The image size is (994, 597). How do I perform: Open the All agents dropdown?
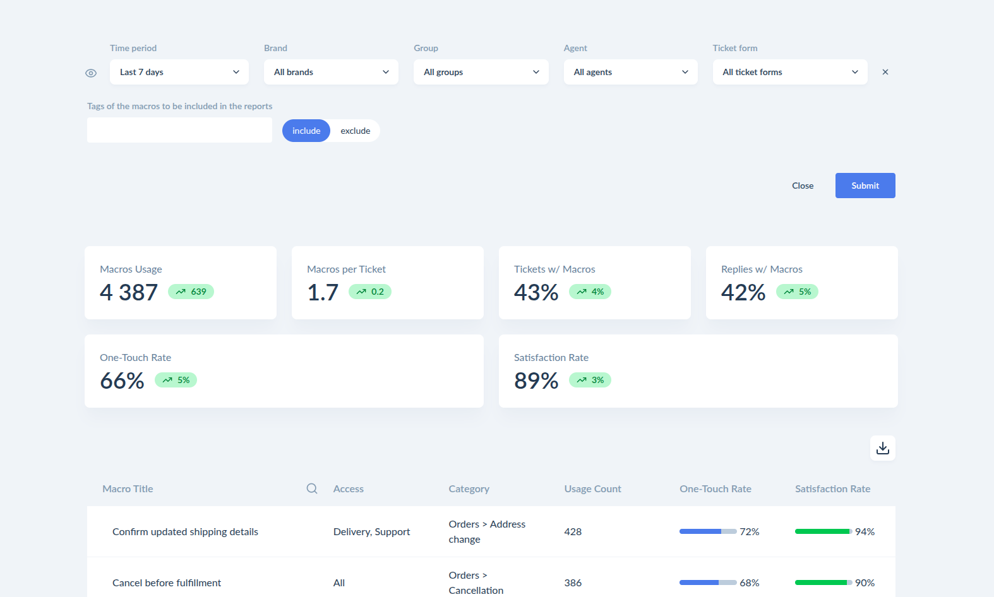pyautogui.click(x=631, y=72)
